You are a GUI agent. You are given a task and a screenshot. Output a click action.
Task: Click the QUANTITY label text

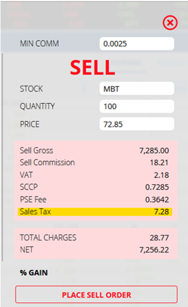pos(37,106)
